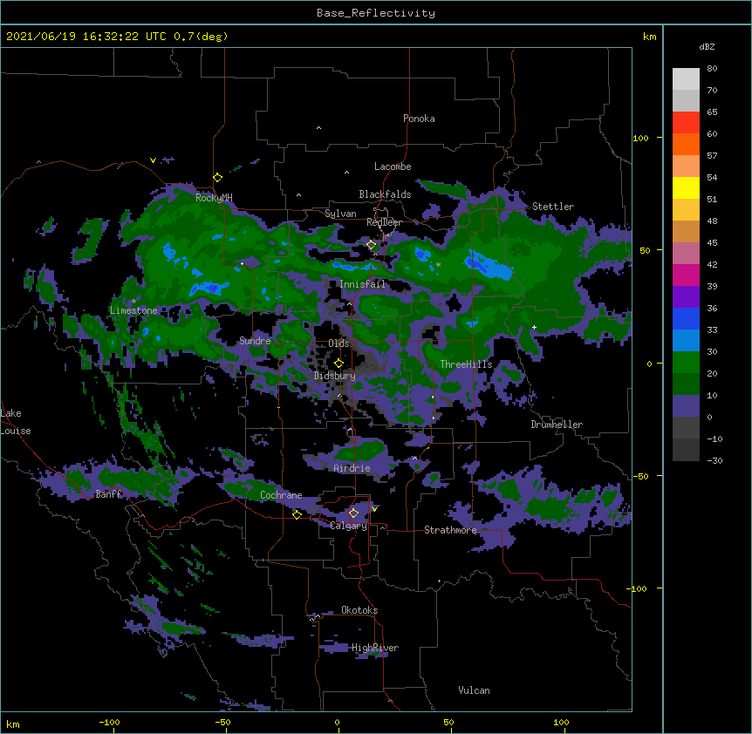This screenshot has height=734, width=752.
Task: Click the HighRiver town label
Action: (375, 648)
